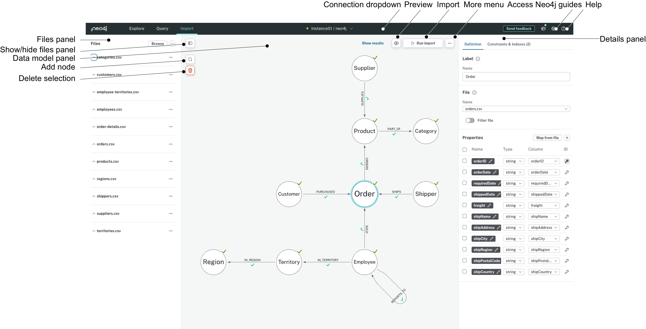The height and width of the screenshot is (329, 646).
Task: Select the orders.csv File Name dropdown
Action: (516, 109)
